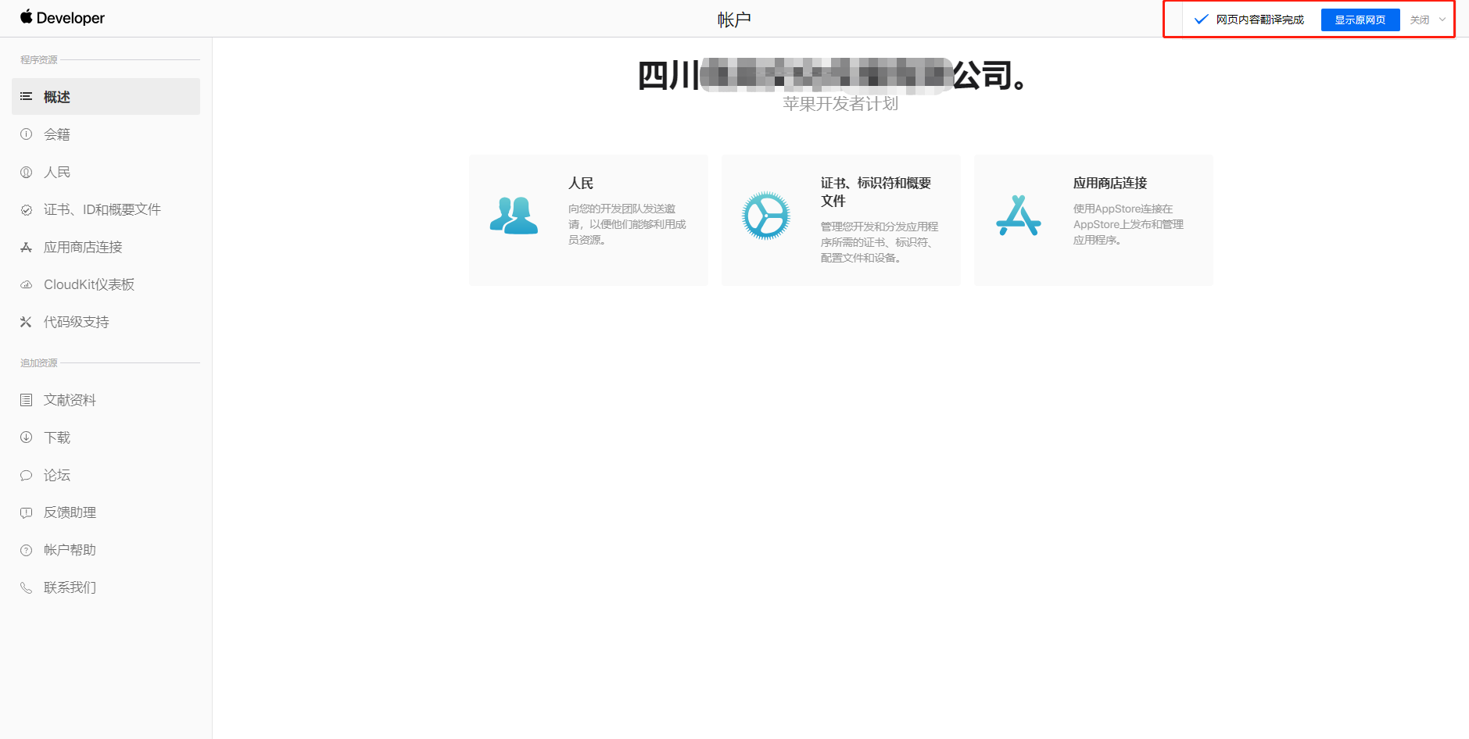Click the App Store icon on 应用商店连接 card
This screenshot has height=739, width=1469.
1019,216
